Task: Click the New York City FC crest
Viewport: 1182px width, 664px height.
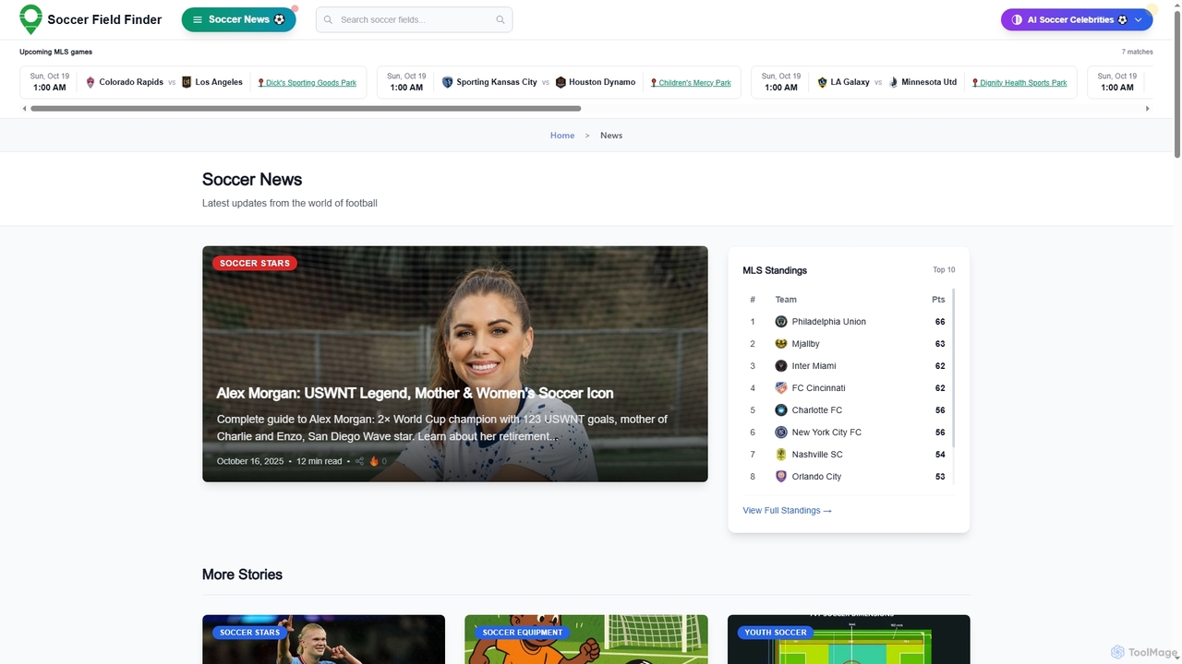Action: [x=781, y=433]
